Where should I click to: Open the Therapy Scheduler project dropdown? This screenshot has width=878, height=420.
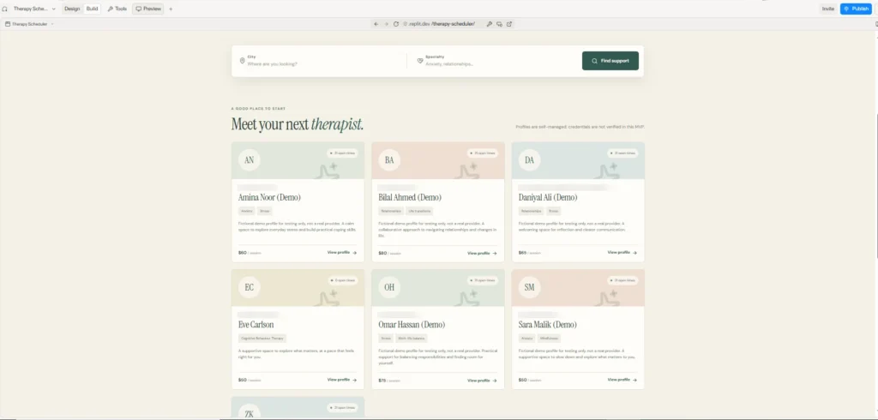(x=34, y=9)
